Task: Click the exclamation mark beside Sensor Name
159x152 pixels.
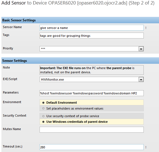Action: pyautogui.click(x=146, y=28)
